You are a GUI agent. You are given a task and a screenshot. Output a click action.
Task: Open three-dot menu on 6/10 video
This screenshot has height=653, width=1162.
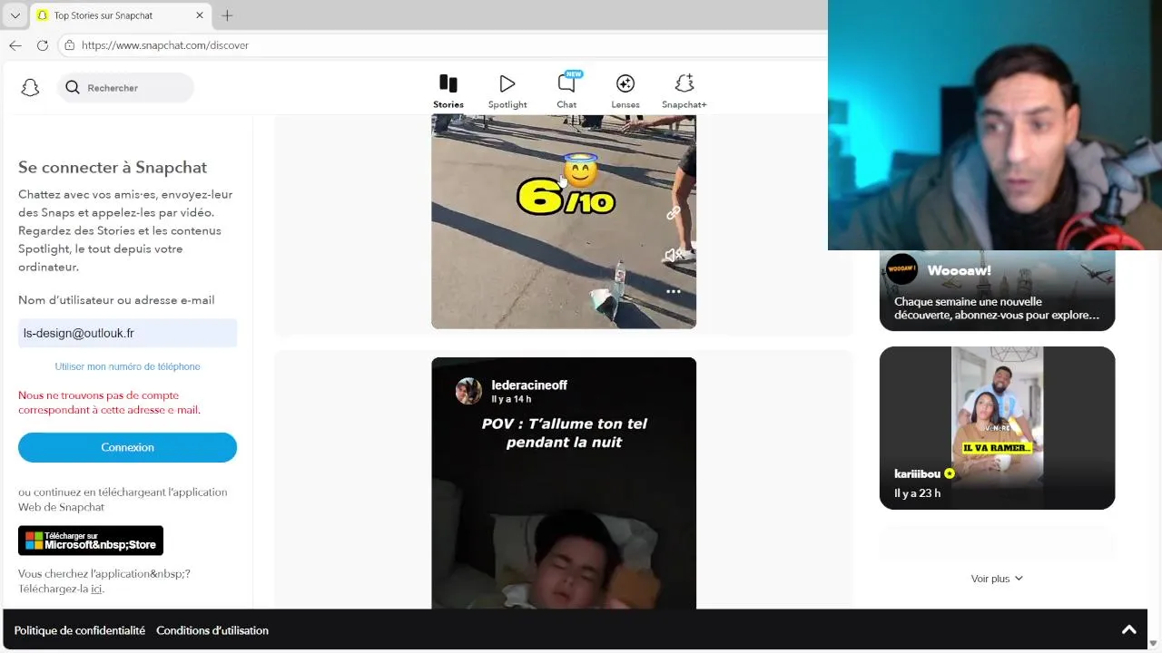(x=674, y=292)
